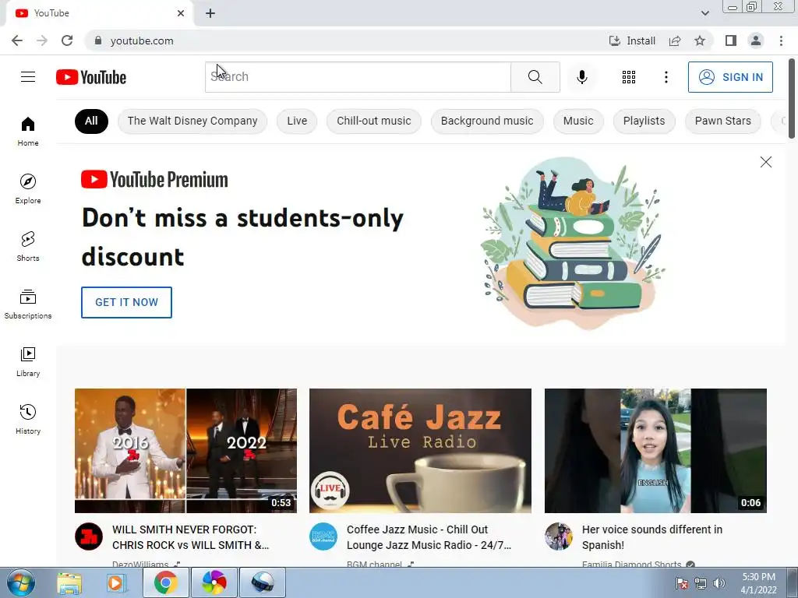Open the Café Jazz Live Radio thumbnail
Screen dimensions: 798x598
point(420,451)
